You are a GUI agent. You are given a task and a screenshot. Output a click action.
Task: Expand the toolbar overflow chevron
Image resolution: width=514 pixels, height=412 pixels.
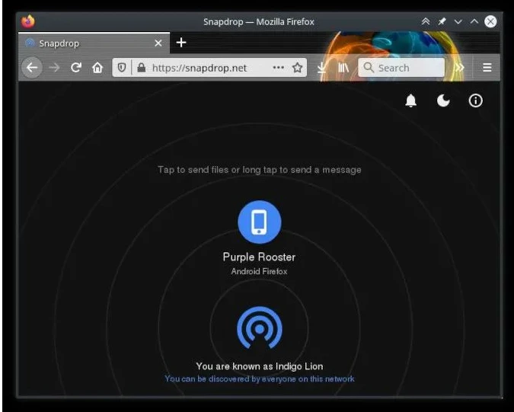pyautogui.click(x=458, y=68)
